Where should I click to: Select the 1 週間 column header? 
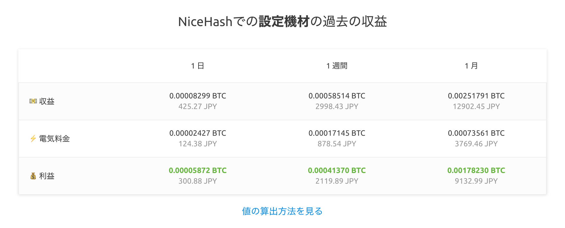(337, 66)
